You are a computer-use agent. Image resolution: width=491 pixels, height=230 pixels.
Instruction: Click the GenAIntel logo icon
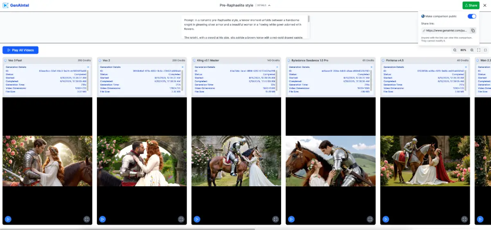pos(6,5)
